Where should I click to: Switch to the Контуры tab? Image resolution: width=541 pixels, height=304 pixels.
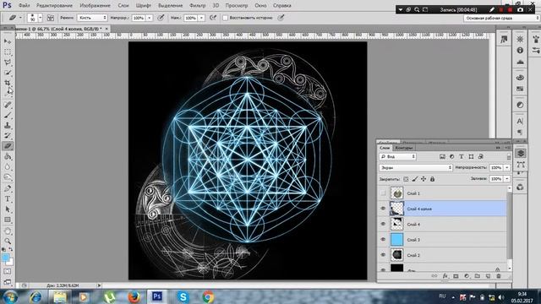(404, 148)
